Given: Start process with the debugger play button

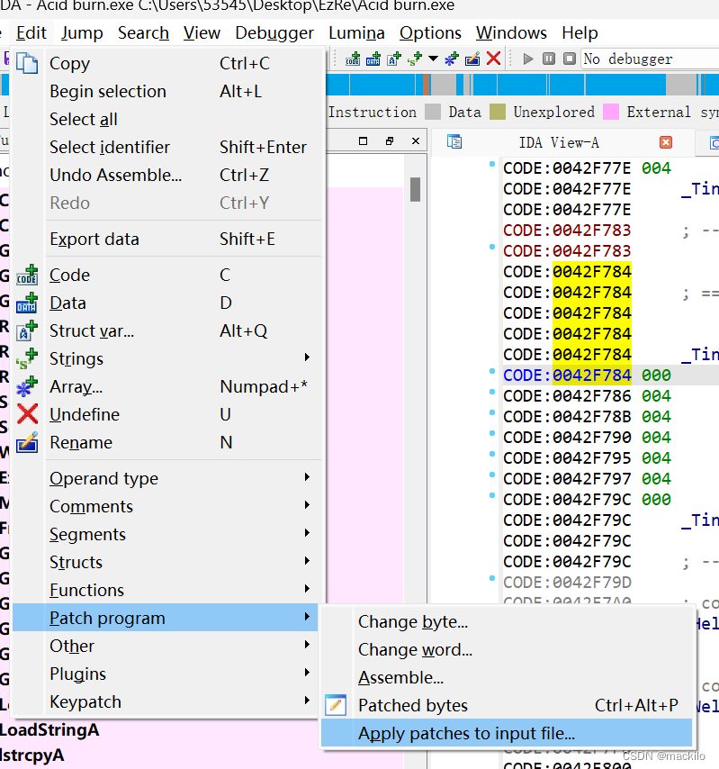Looking at the screenshot, I should (528, 59).
